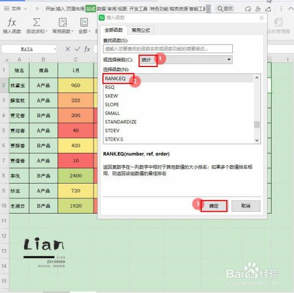Screen dimensions: 294x293
Task: Open the three-dot more options icon
Action: [x=281, y=9]
